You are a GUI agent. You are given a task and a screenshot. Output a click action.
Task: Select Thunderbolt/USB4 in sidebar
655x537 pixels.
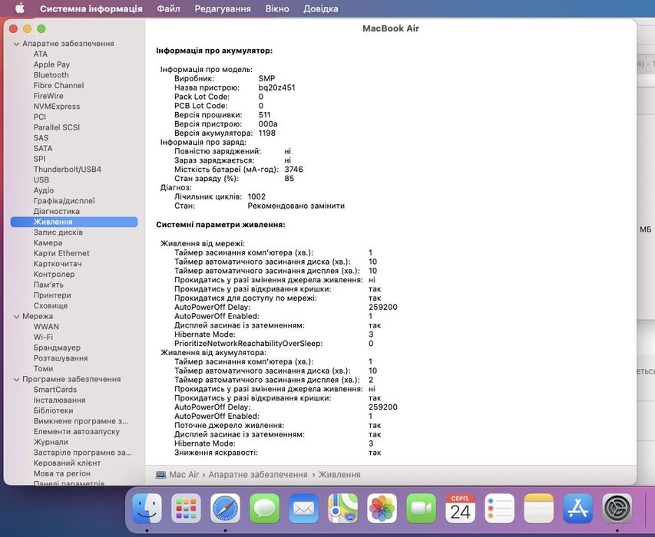point(68,169)
